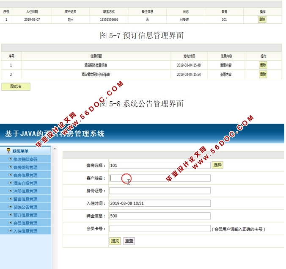The height and width of the screenshot is (269, 286).
Task: Click the 入住时间 date field
Action: coord(160,203)
